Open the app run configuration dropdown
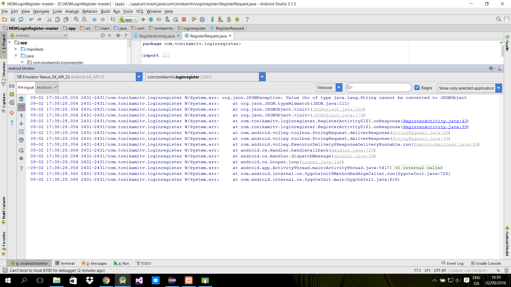 click(x=128, y=20)
